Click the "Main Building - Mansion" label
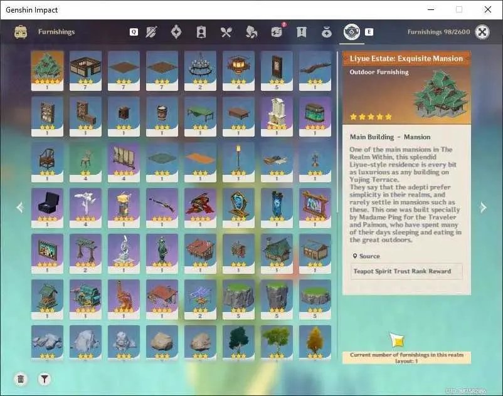 [390, 137]
